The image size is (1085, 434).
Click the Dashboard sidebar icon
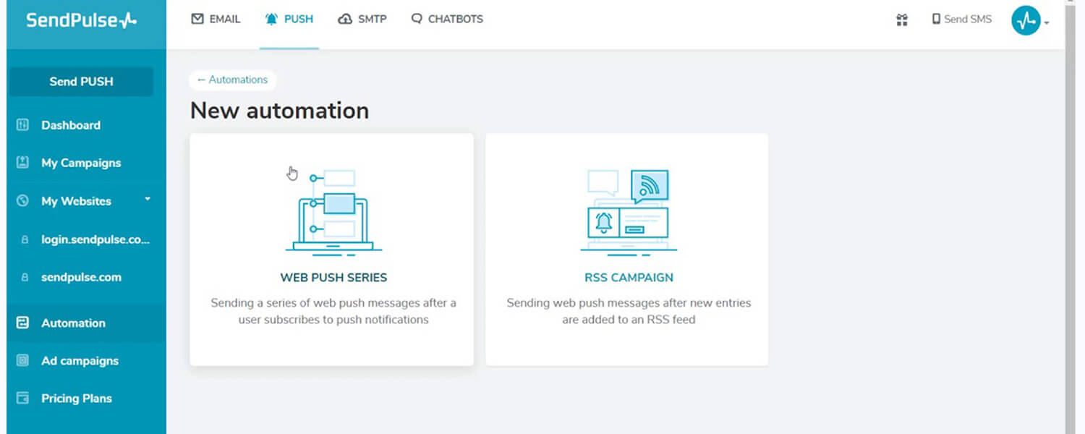coord(22,125)
